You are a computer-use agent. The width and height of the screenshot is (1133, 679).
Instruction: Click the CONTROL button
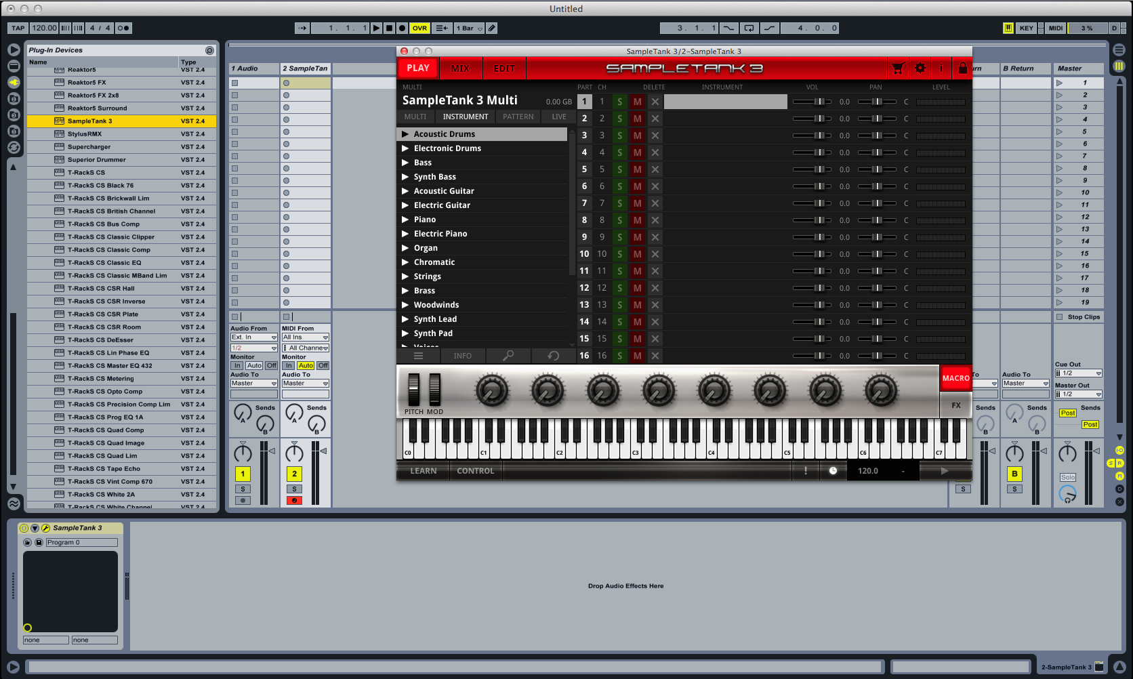[476, 471]
